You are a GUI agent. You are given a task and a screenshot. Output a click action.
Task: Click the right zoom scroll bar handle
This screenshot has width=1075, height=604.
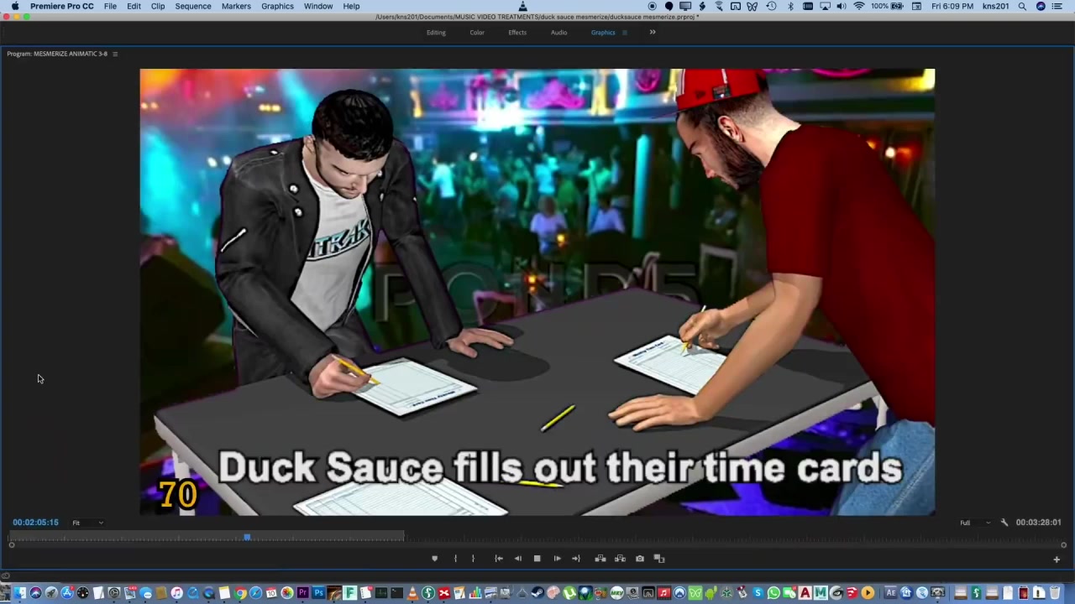pos(1063,545)
